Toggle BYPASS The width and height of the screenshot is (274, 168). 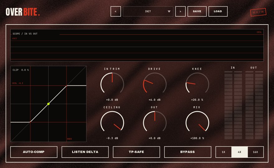[187, 152]
